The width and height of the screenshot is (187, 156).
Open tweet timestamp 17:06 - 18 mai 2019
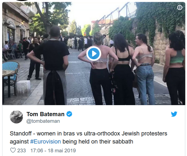tap(53, 150)
